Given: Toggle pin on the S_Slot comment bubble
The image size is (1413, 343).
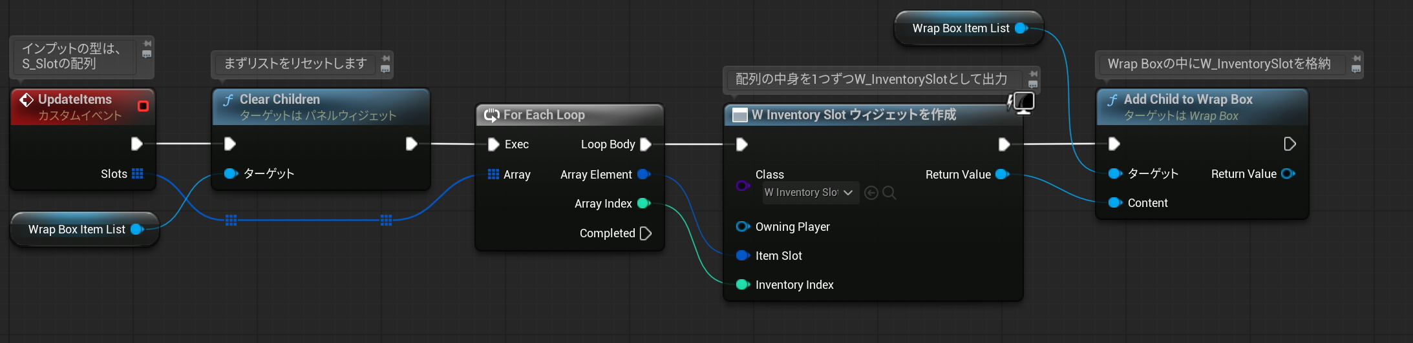Looking at the screenshot, I should coord(147,43).
